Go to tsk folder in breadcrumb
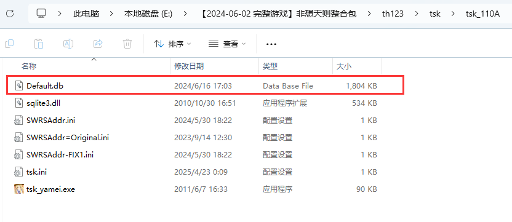The width and height of the screenshot is (512, 222). click(434, 14)
